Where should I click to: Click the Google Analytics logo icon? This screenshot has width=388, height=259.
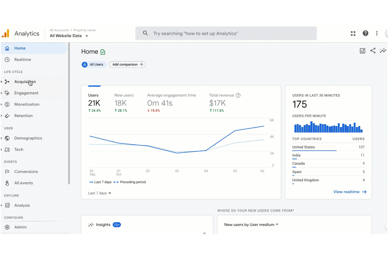[6, 34]
